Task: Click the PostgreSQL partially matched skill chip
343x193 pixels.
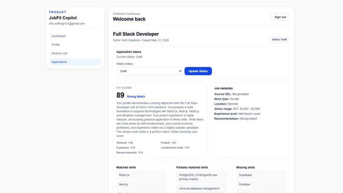Action: pos(201,177)
